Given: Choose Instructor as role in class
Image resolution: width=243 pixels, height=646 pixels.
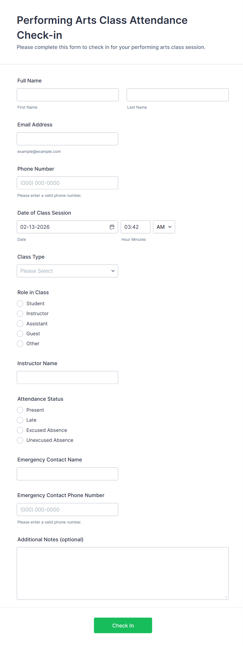Looking at the screenshot, I should coord(20,314).
